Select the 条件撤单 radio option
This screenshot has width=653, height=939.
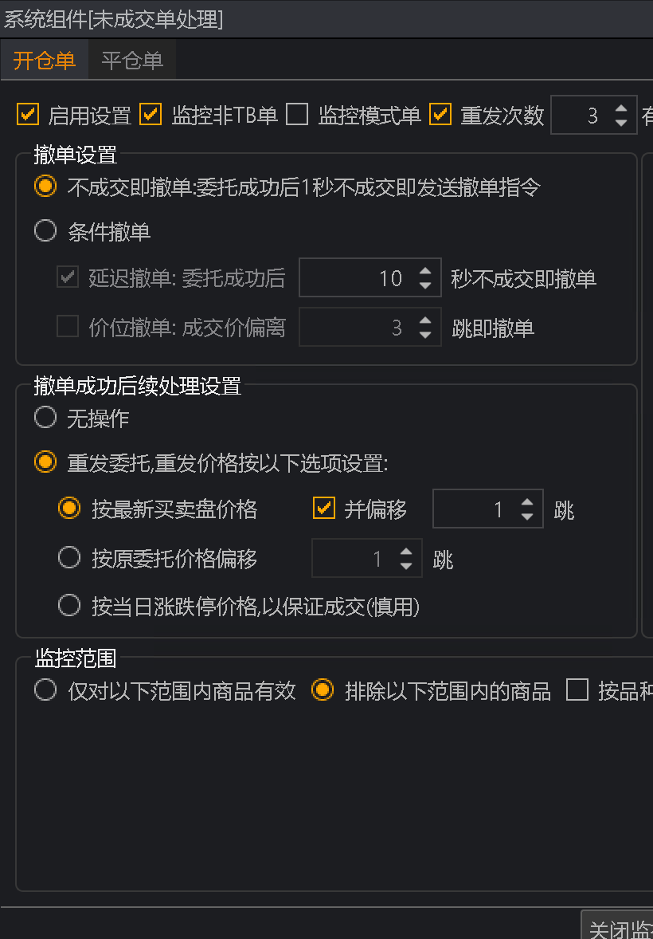tap(45, 232)
